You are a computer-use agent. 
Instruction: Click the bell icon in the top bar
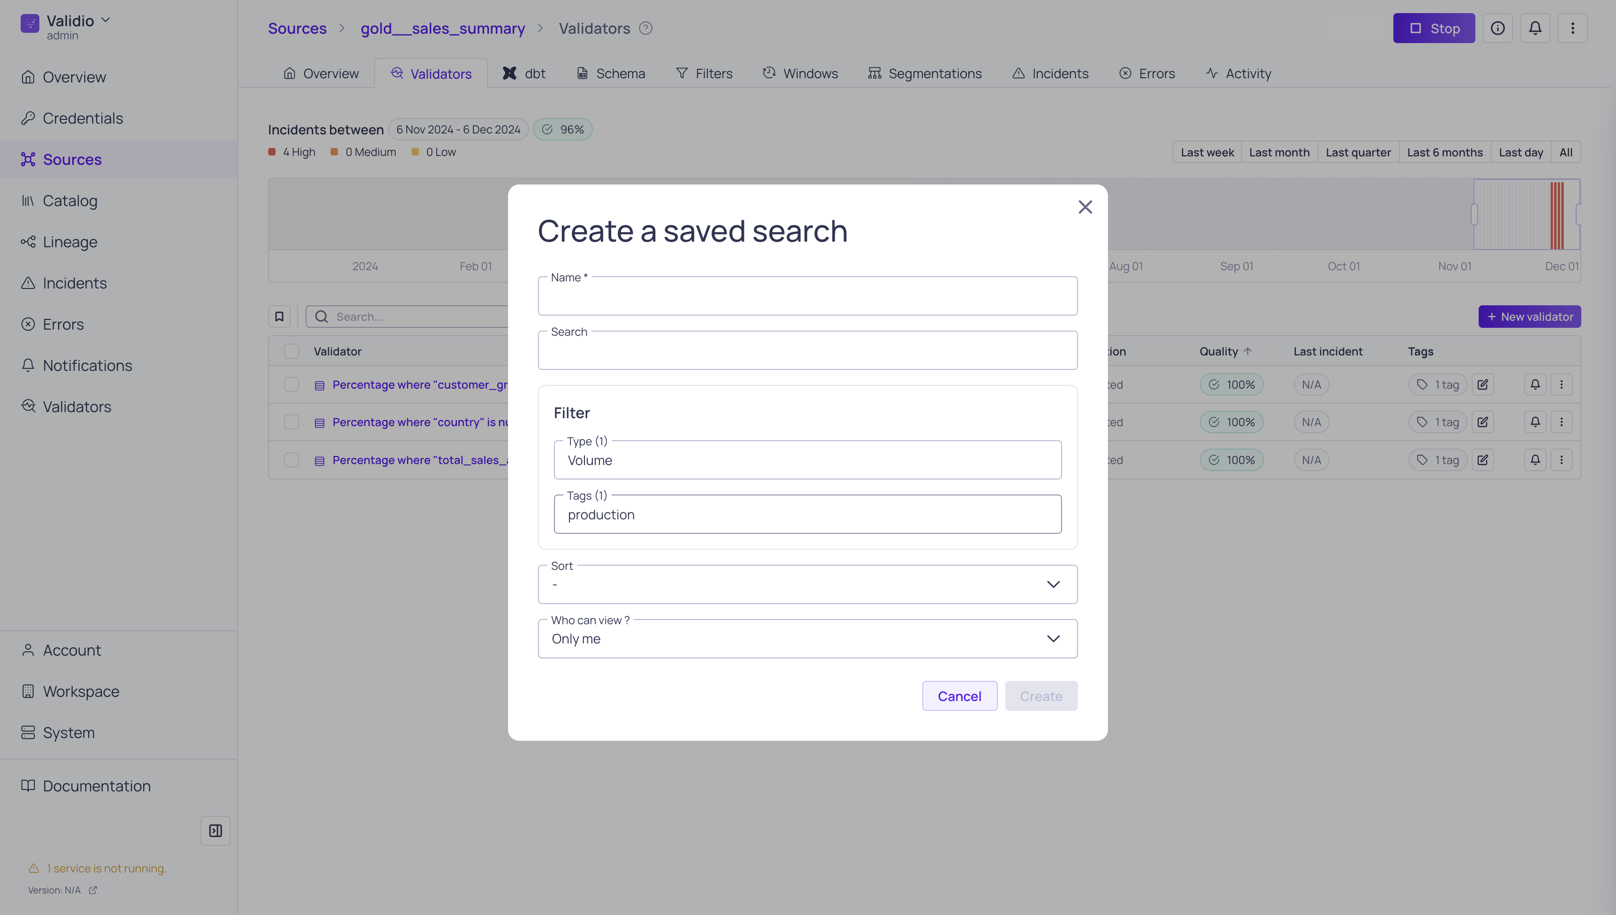coord(1535,28)
